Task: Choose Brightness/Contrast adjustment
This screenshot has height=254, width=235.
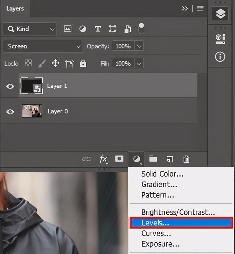Action: pos(178,213)
